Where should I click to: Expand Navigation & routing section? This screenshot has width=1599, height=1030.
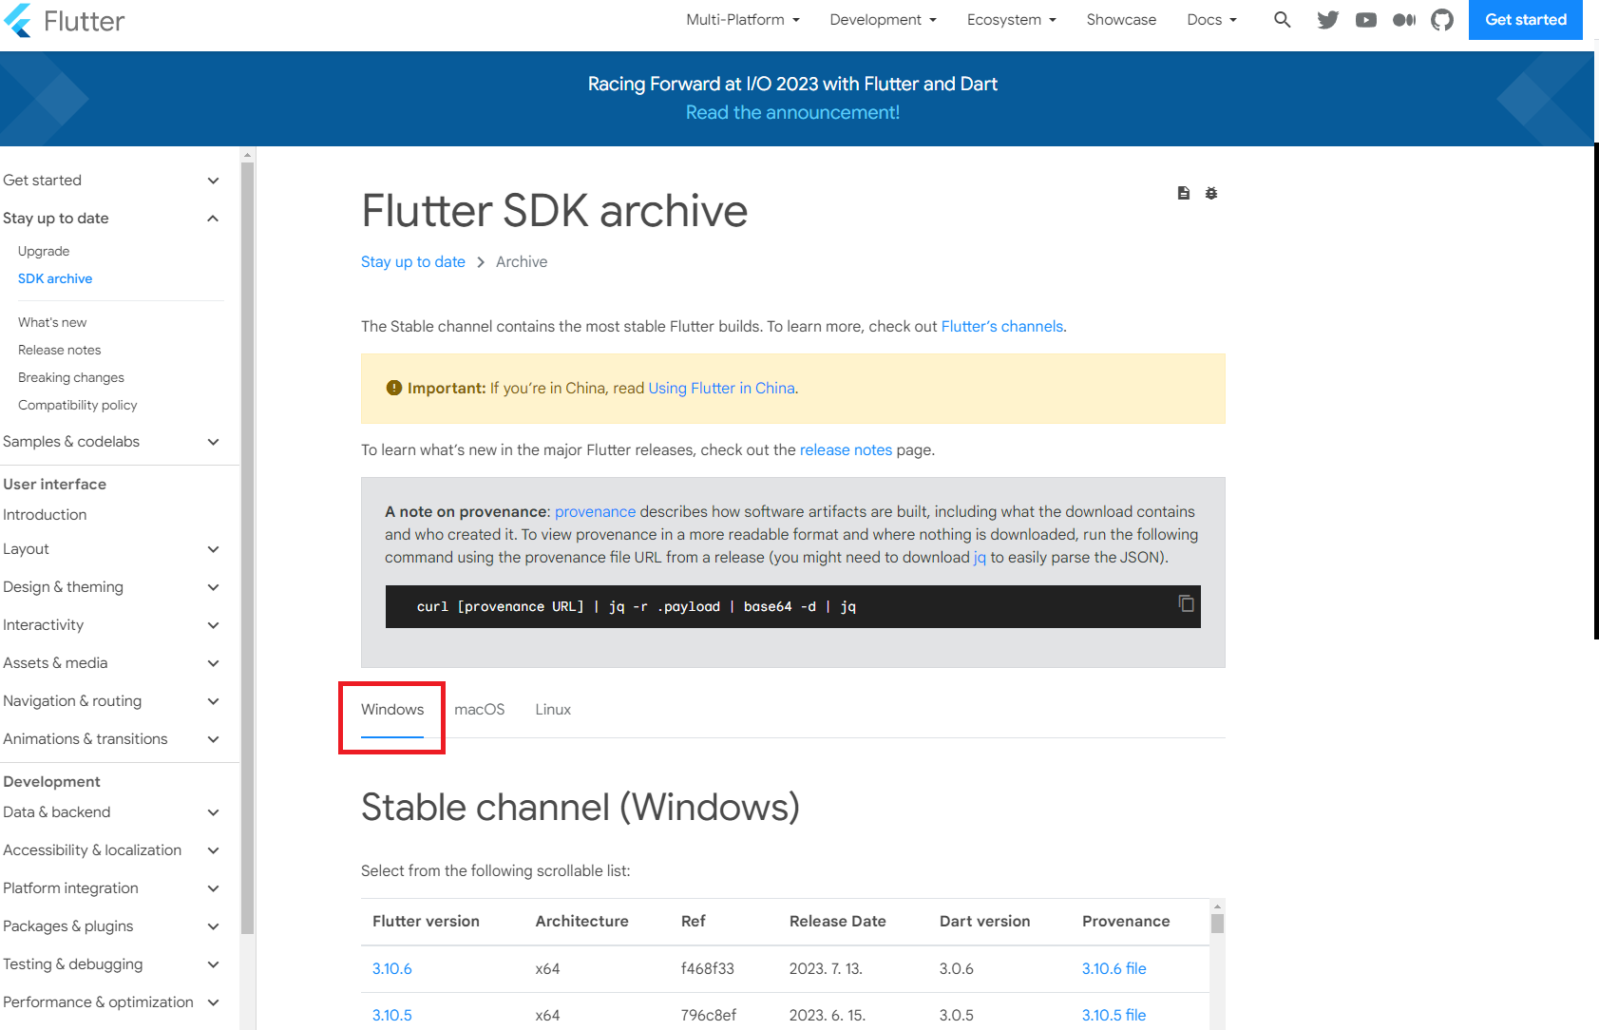click(x=213, y=701)
